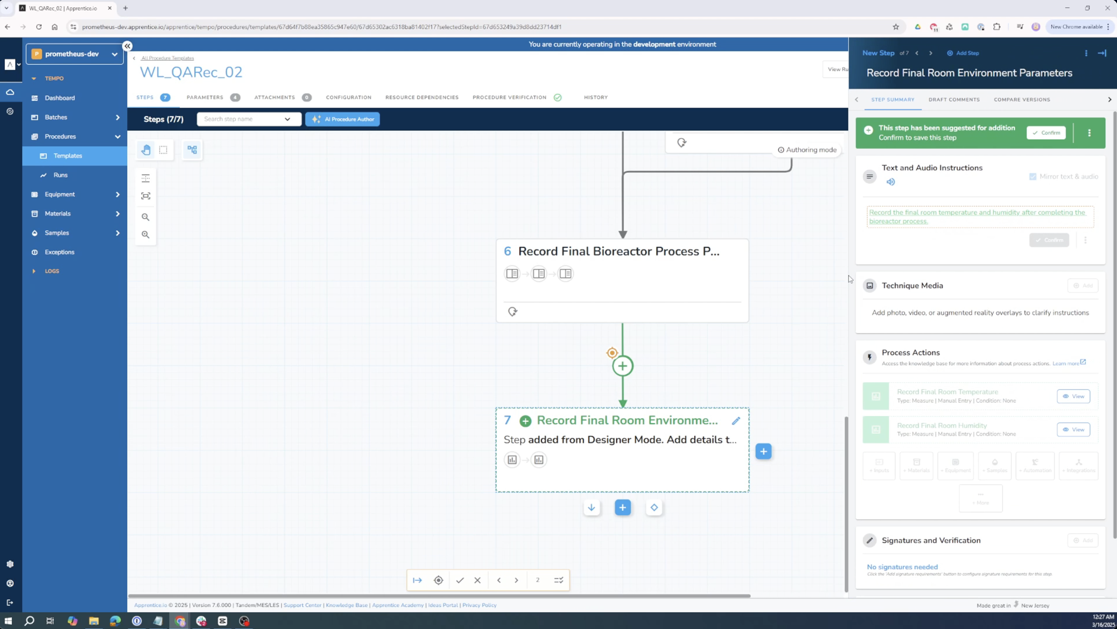Select the hand pan tool

click(146, 150)
